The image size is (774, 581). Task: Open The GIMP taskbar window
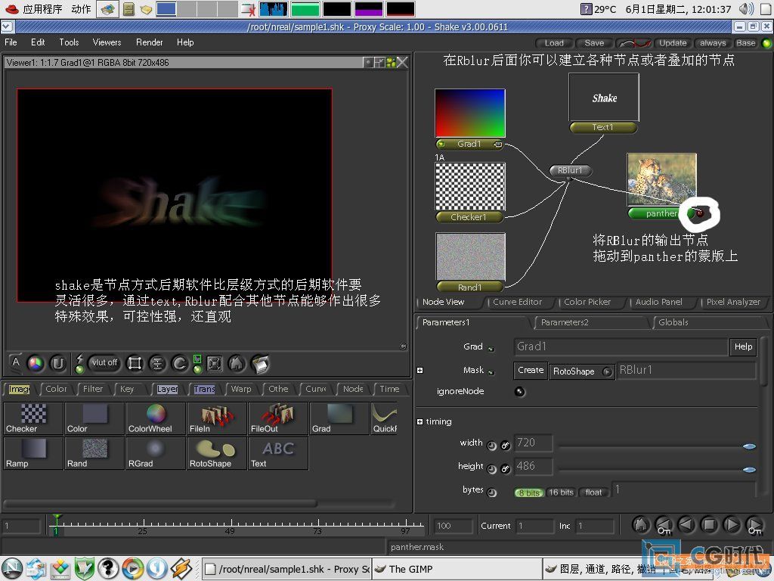point(456,569)
